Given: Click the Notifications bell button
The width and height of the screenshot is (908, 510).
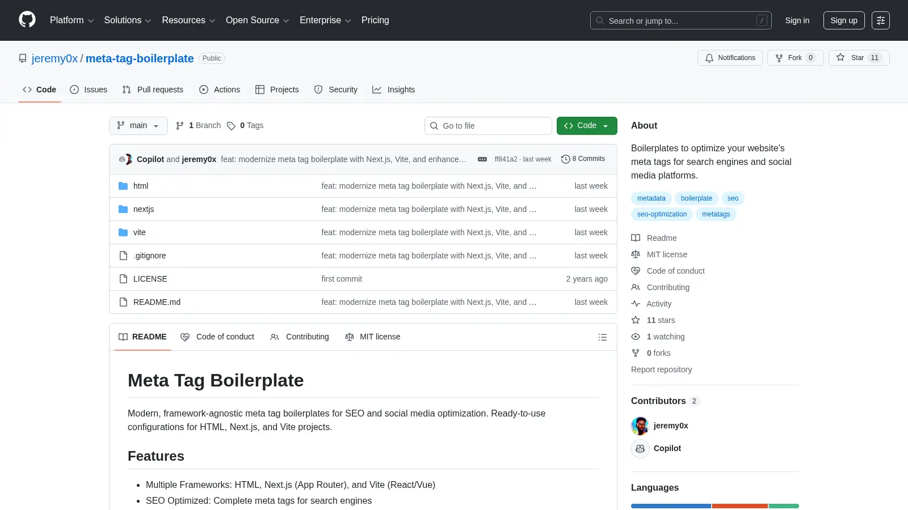Looking at the screenshot, I should tap(730, 58).
